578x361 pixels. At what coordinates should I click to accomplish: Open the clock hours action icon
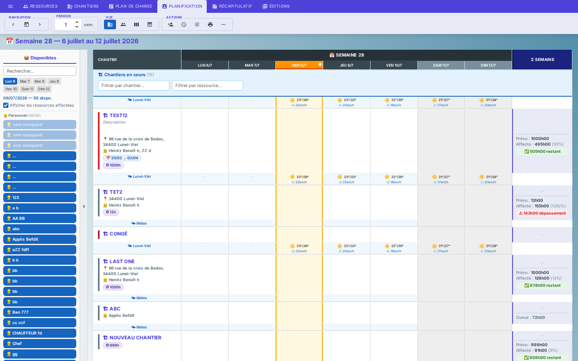click(x=184, y=24)
